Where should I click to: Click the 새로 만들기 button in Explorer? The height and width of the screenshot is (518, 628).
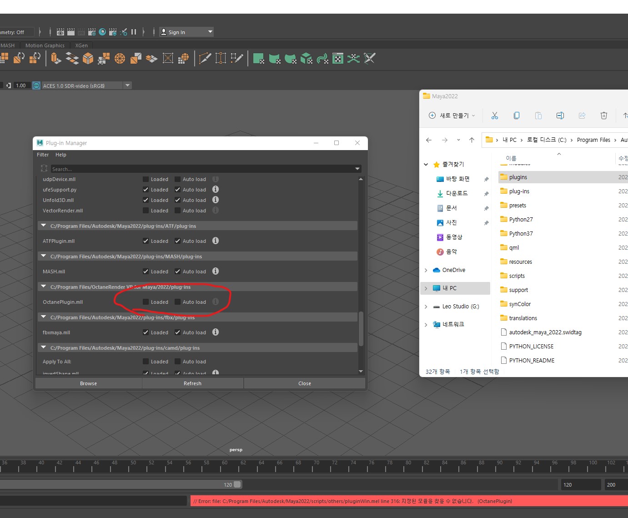click(x=452, y=116)
